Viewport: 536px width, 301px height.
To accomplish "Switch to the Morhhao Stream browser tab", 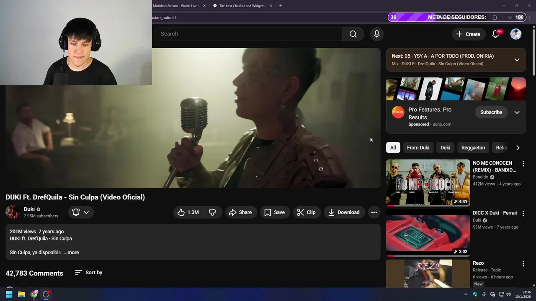I will point(175,6).
